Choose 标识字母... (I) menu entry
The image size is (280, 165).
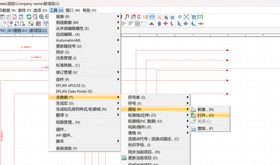point(155,145)
